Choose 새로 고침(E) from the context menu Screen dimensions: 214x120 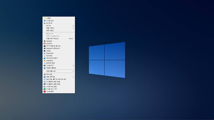pos(59,31)
